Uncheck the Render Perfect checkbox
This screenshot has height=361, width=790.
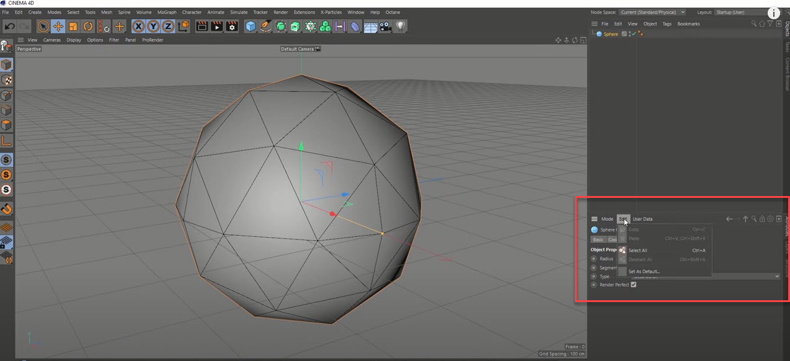[633, 285]
